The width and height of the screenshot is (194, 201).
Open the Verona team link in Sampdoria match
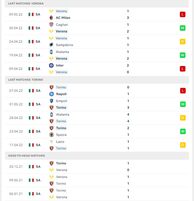(x=61, y=38)
